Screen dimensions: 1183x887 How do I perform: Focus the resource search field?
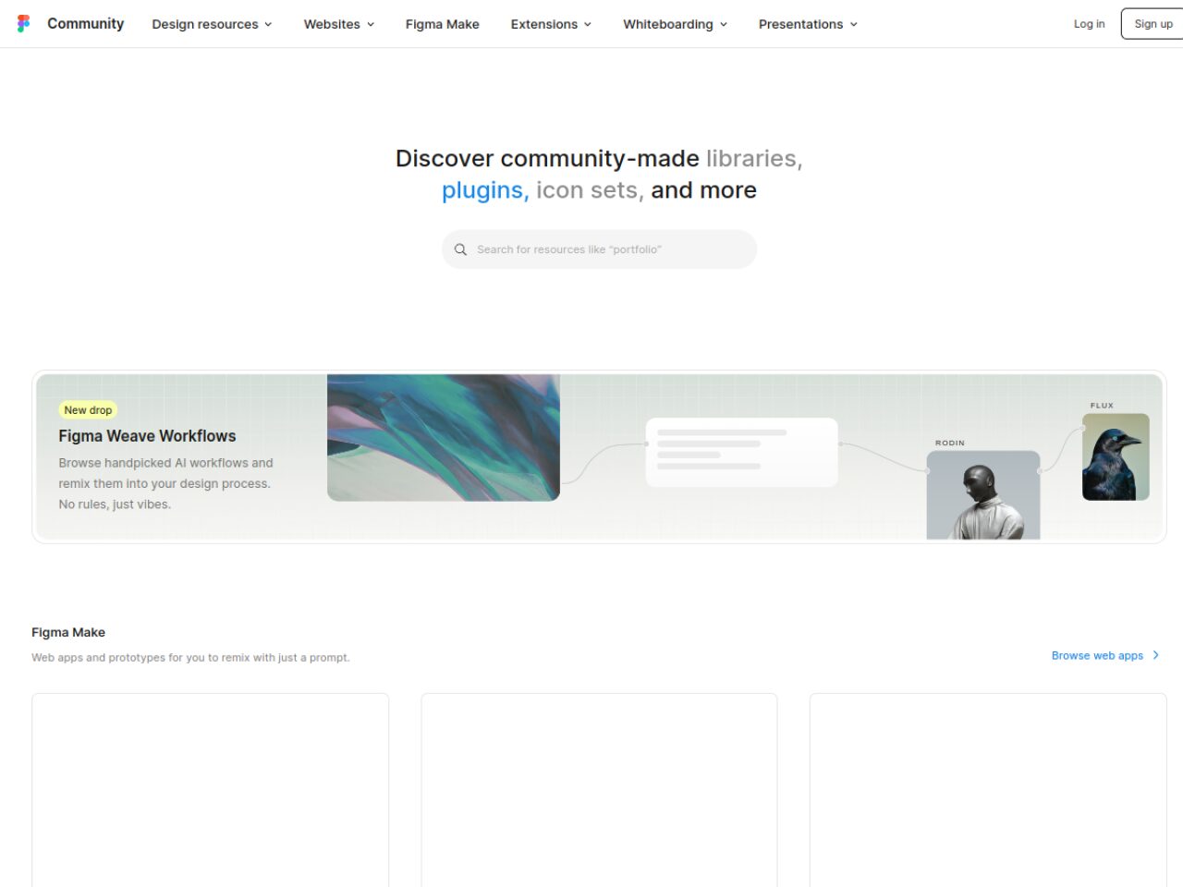coord(599,249)
